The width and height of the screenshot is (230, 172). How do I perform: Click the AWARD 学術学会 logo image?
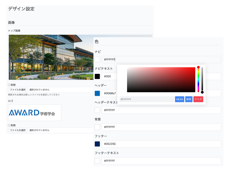coord(35,113)
